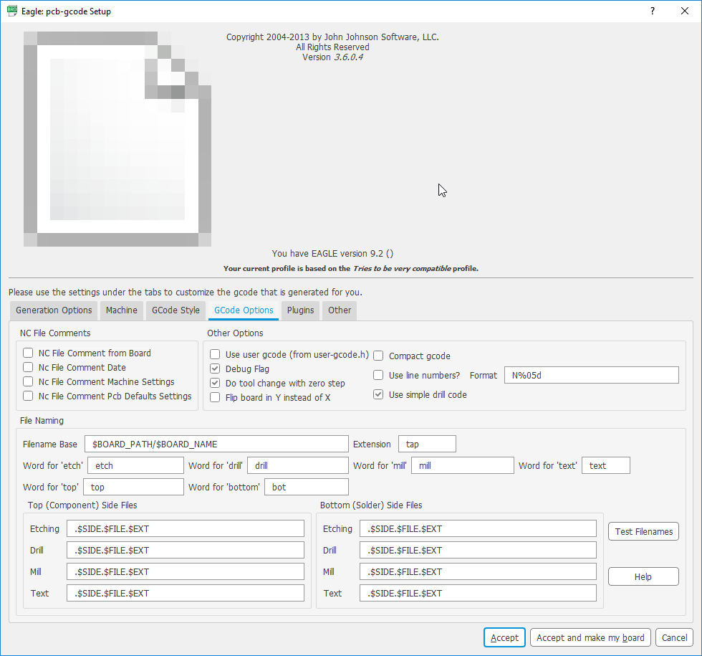Edit Top side Mill filename field

point(186,572)
